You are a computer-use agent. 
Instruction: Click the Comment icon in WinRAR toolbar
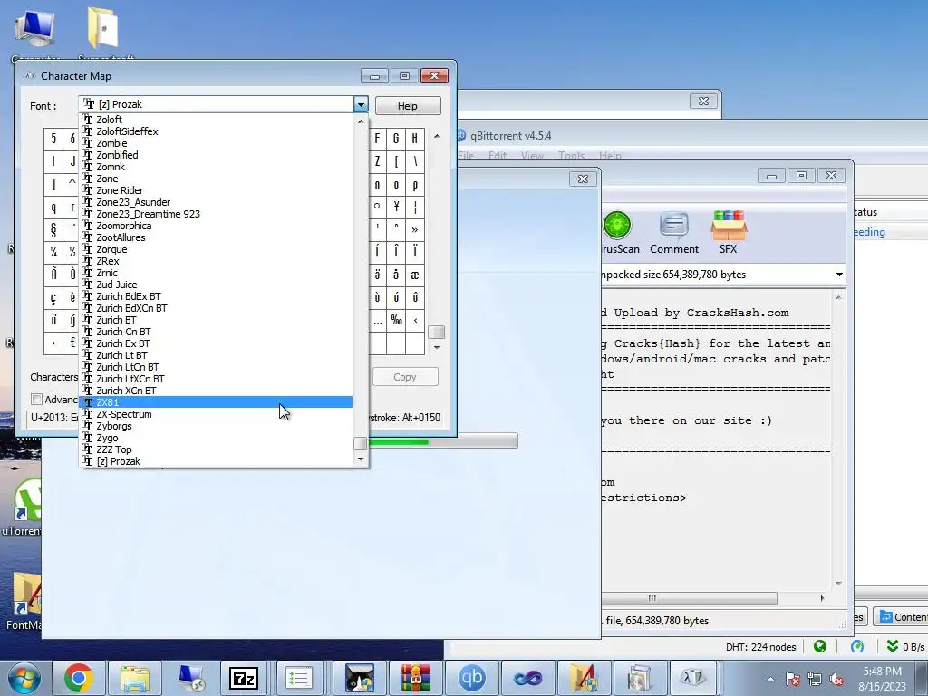pos(674,233)
